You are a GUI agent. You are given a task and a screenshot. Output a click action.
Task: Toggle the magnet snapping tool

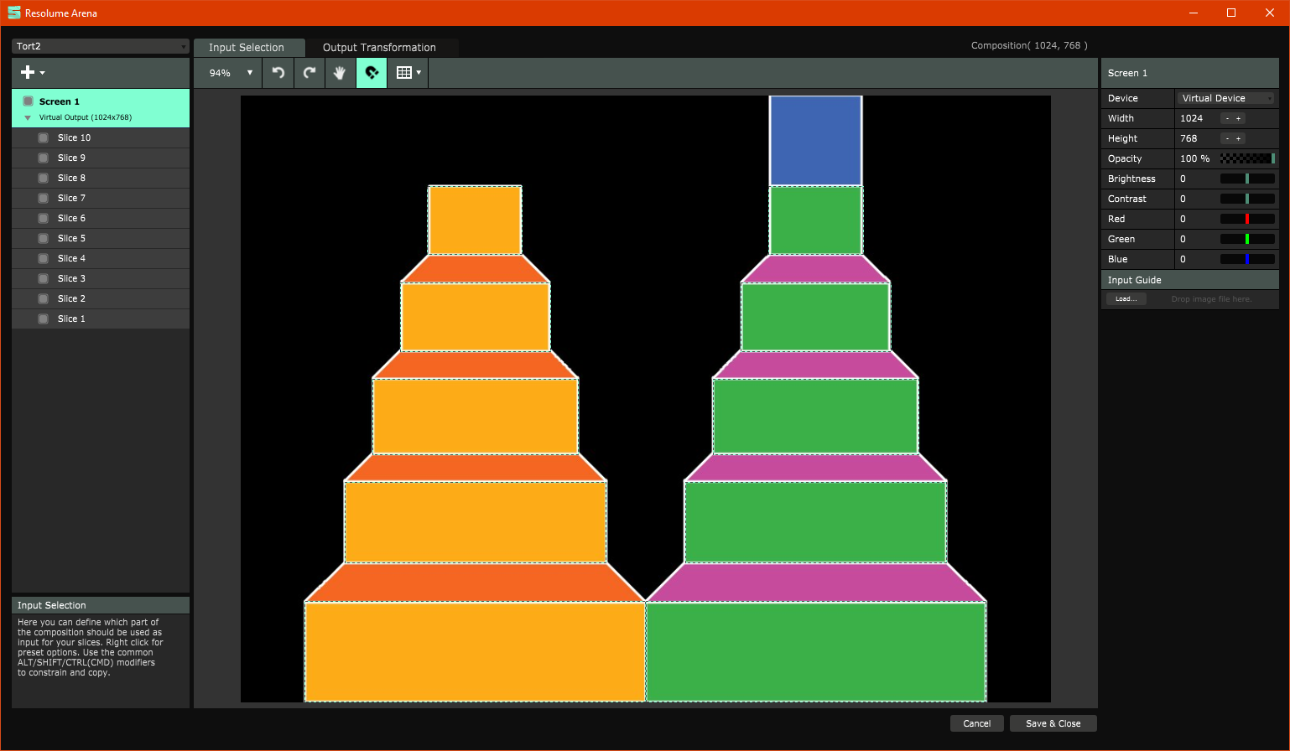coord(372,73)
